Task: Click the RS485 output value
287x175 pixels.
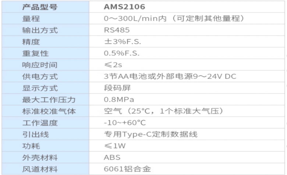Action: coord(117,30)
